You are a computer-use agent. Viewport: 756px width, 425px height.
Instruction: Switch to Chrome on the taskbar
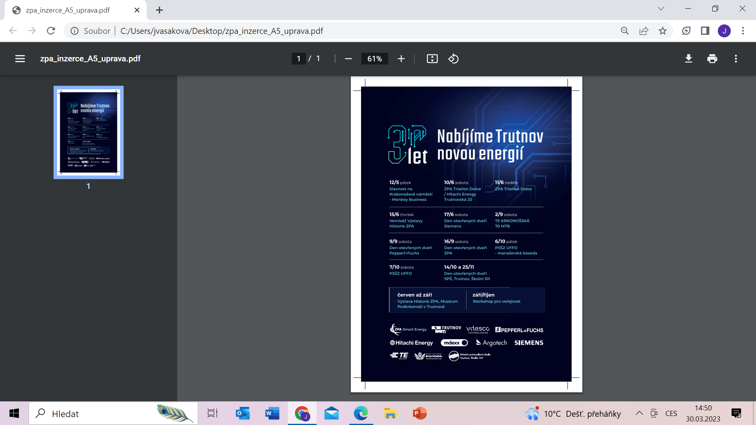302,414
